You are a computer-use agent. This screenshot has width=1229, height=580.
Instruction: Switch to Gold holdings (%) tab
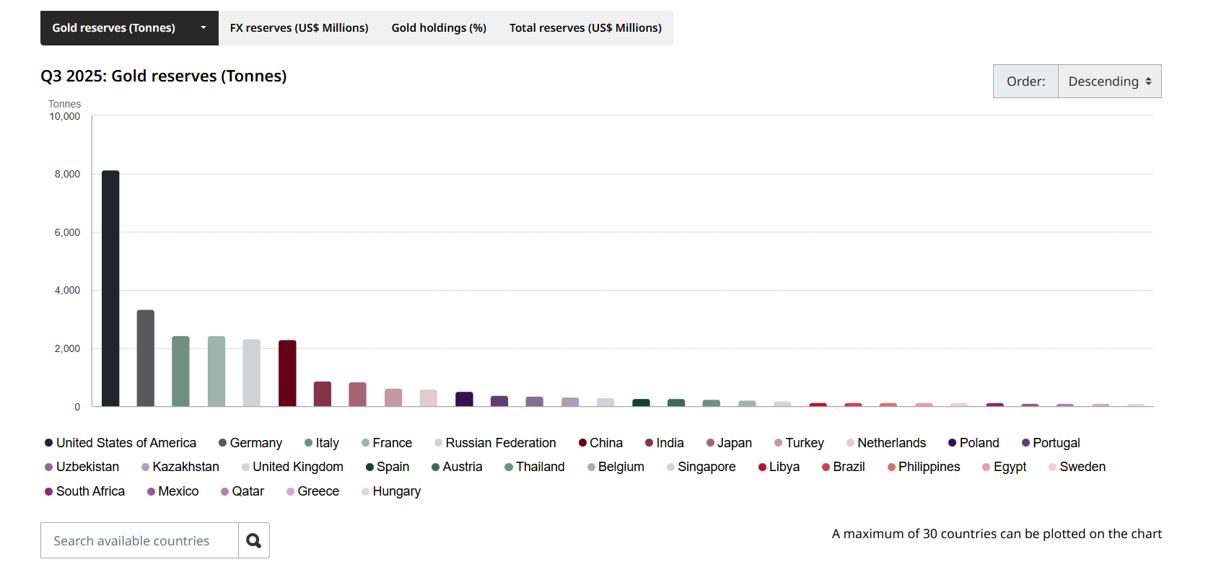(439, 28)
